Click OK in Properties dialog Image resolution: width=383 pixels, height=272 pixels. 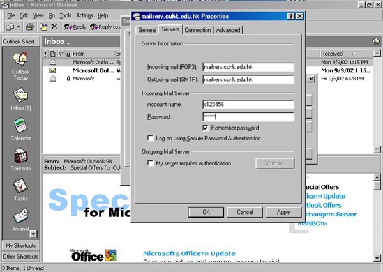206,212
